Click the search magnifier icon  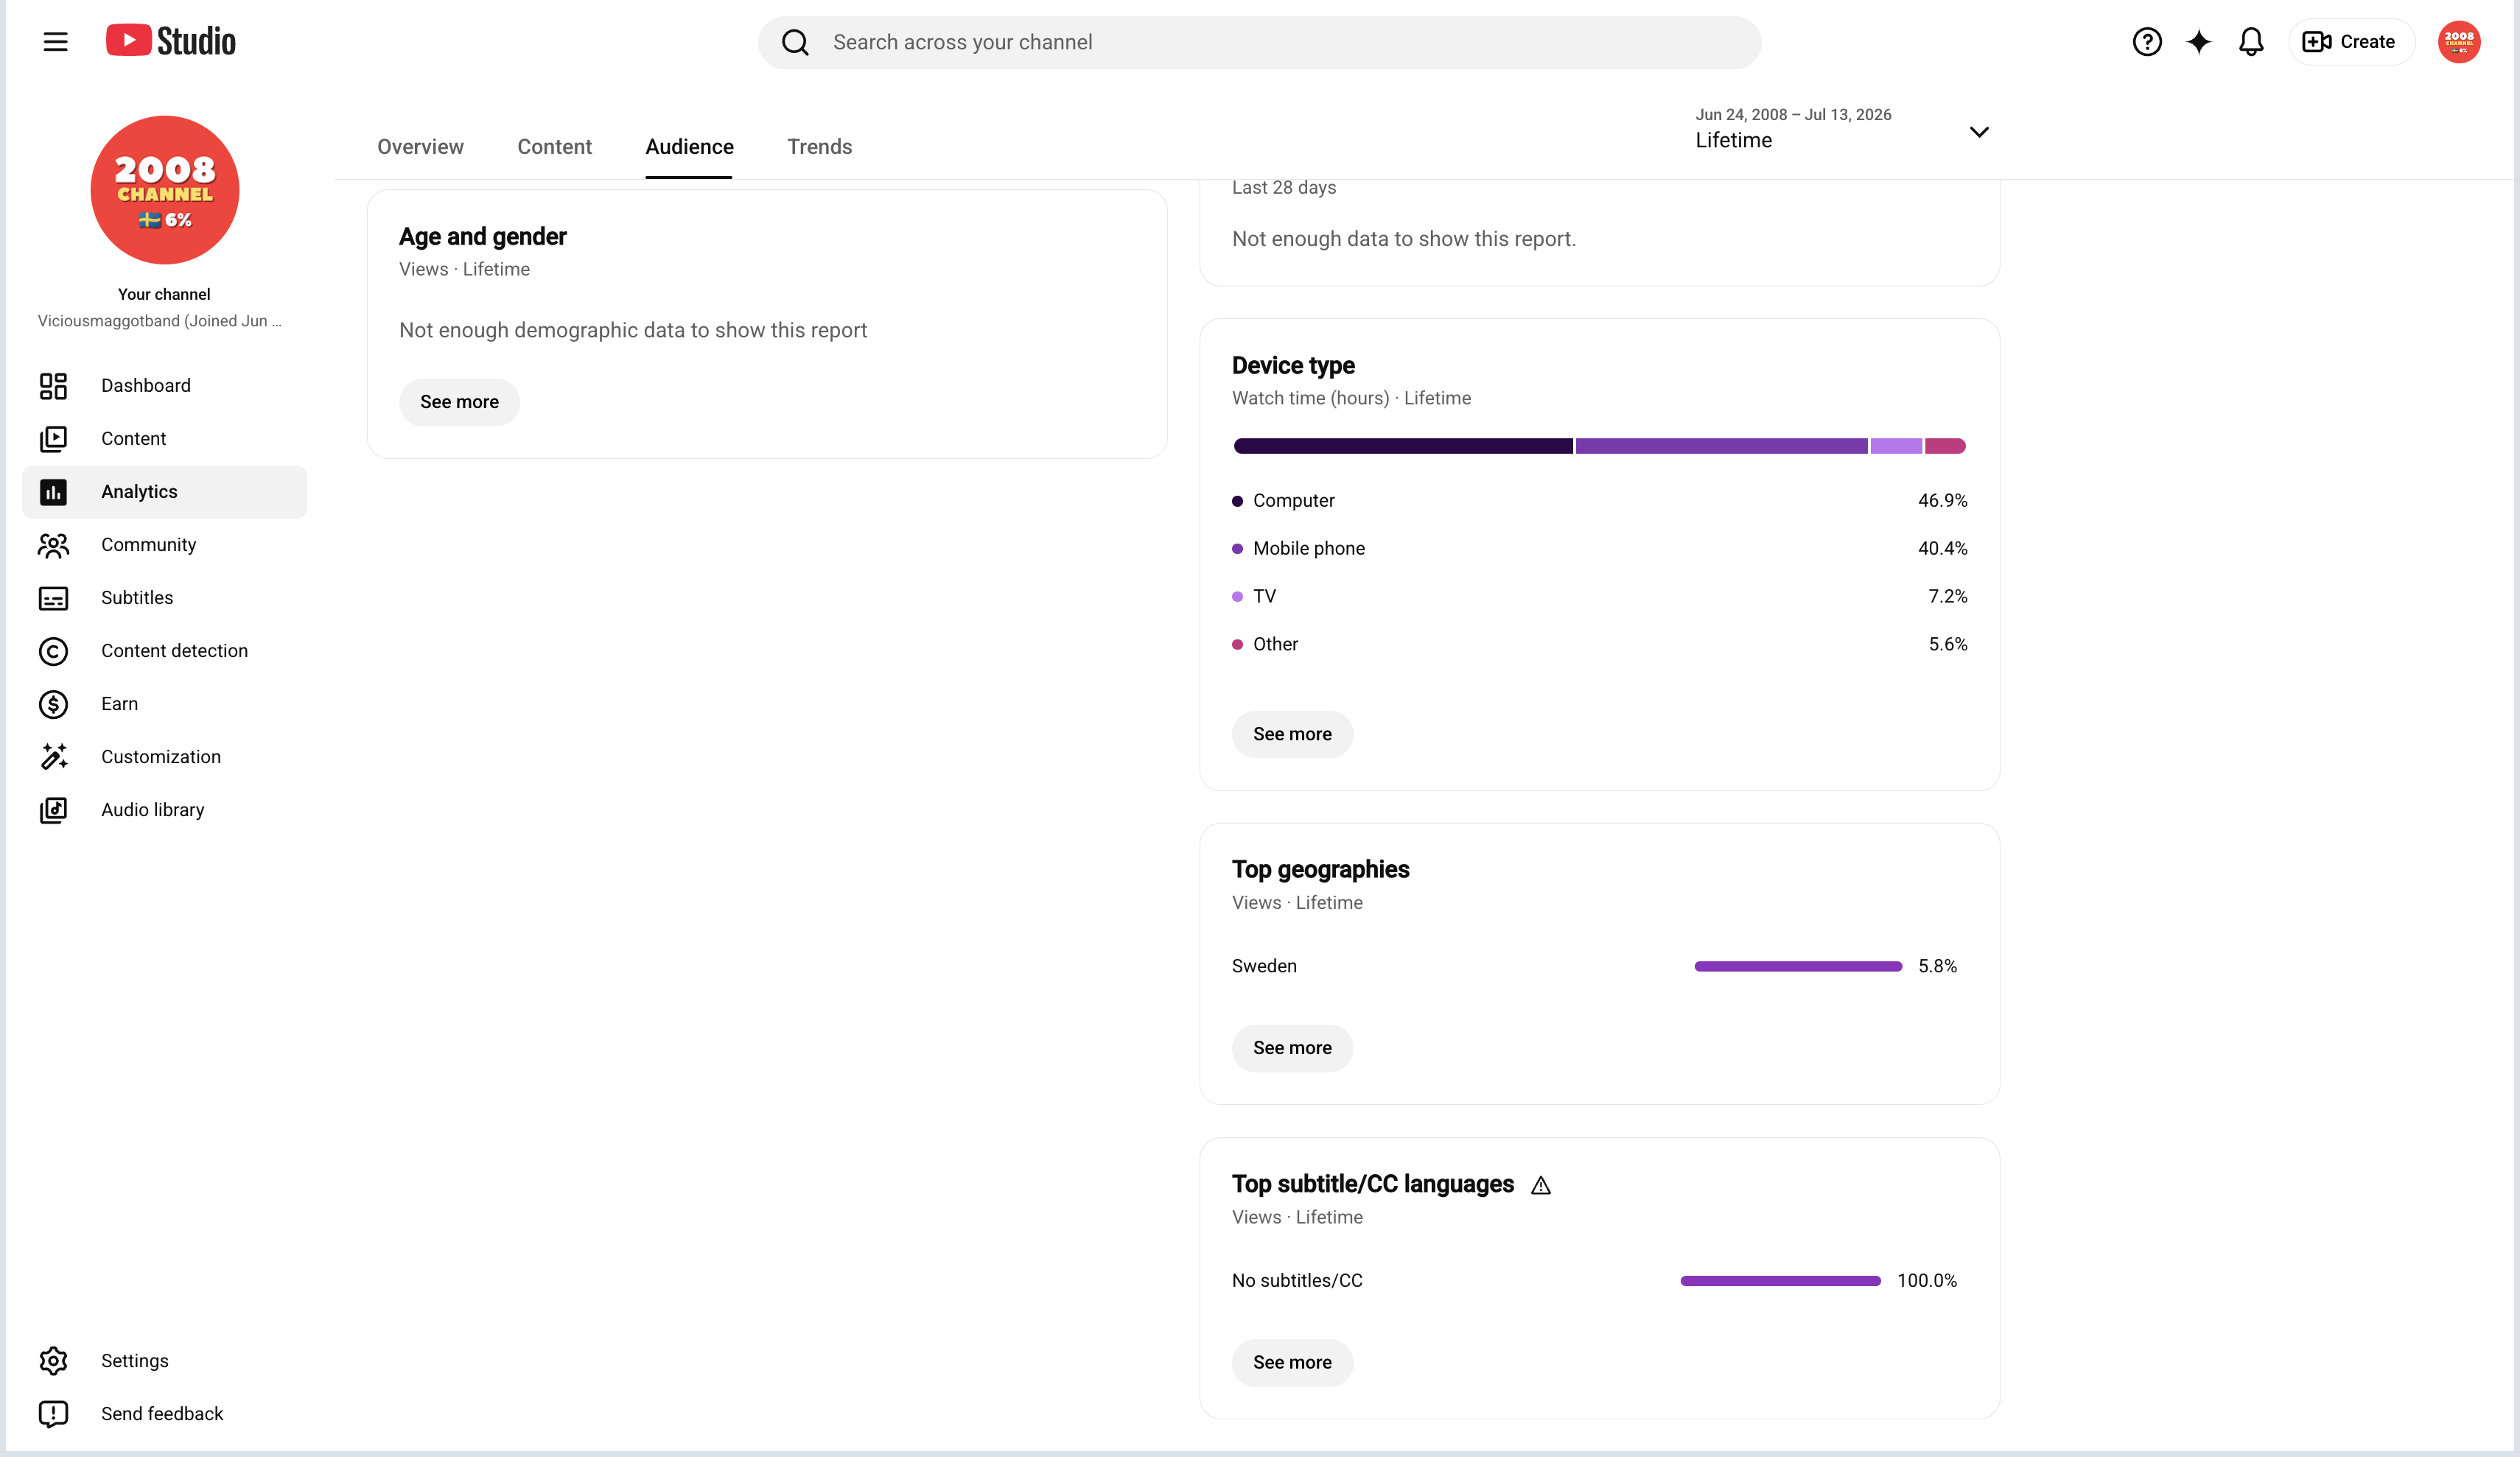coord(795,42)
